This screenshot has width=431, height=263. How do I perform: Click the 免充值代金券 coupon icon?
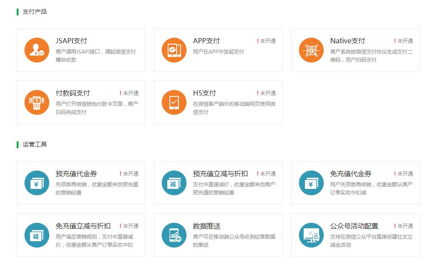click(311, 183)
